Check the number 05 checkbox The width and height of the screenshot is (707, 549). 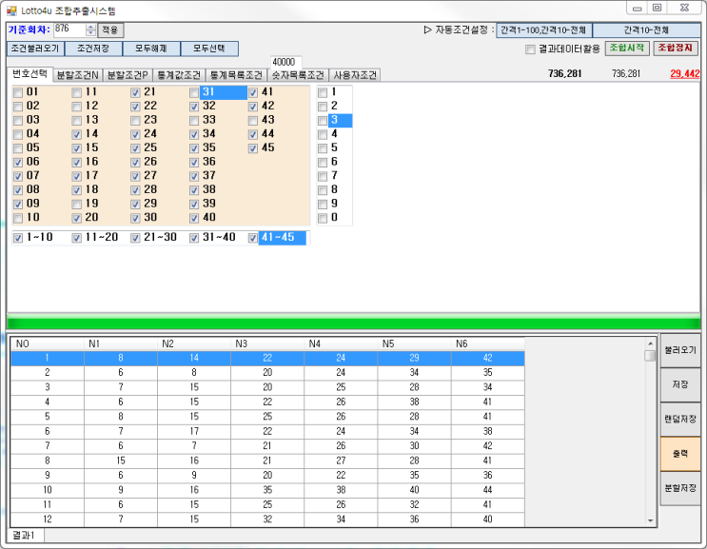click(18, 148)
